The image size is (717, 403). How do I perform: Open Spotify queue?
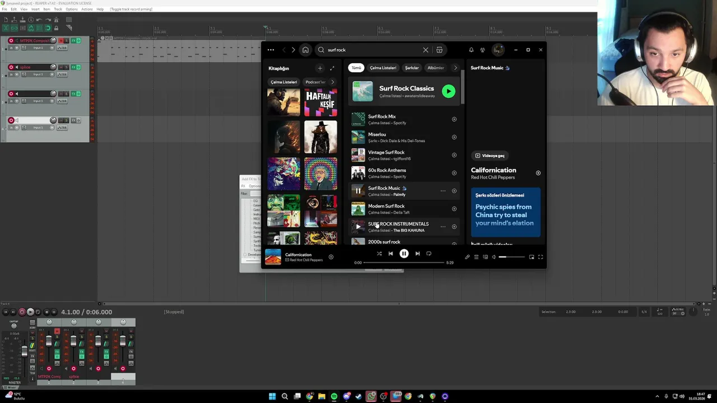476,257
